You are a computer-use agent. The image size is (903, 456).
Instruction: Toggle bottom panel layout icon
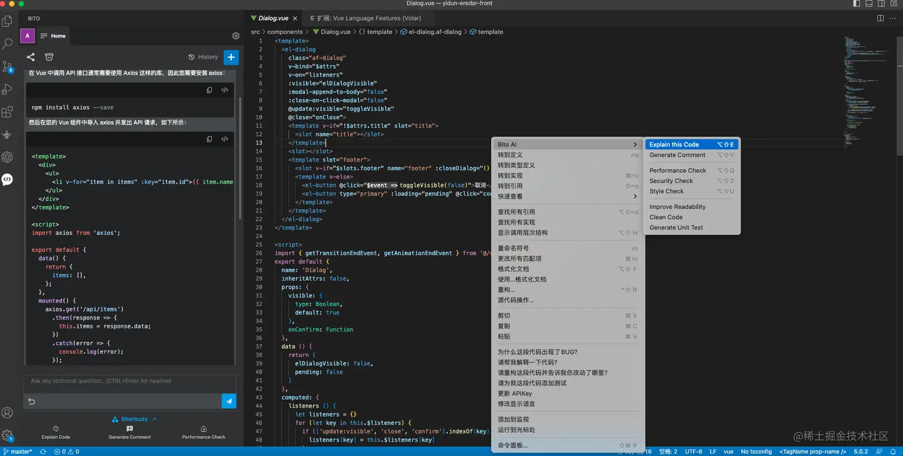[868, 3]
